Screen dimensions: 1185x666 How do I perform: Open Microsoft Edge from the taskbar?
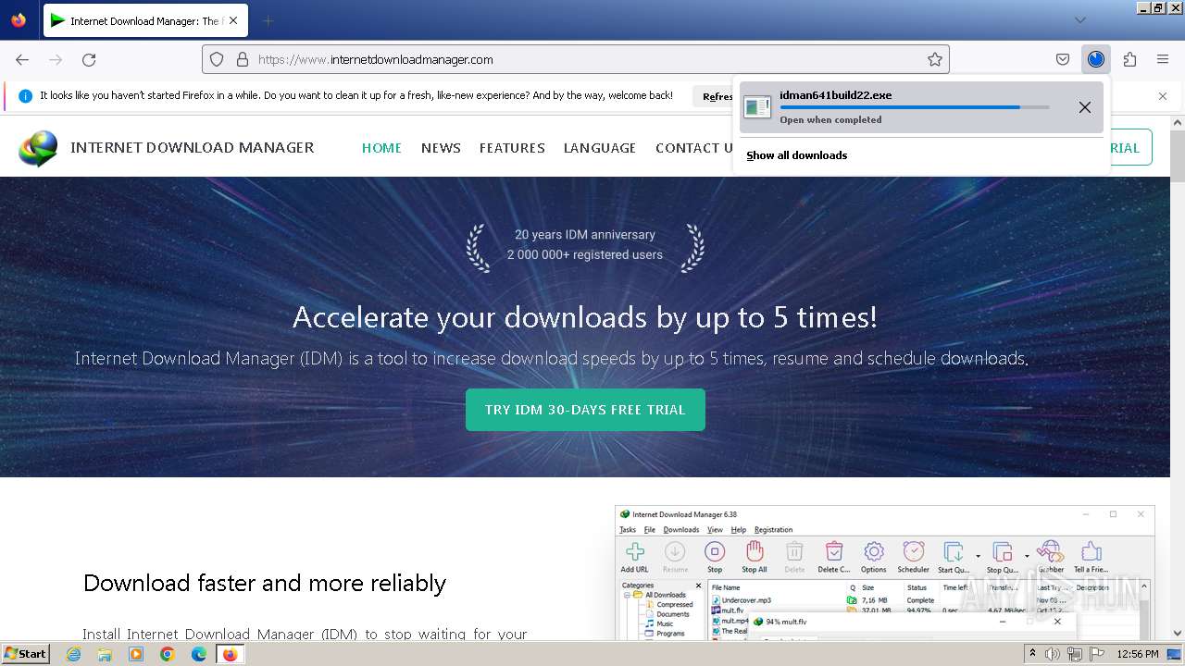click(x=199, y=654)
